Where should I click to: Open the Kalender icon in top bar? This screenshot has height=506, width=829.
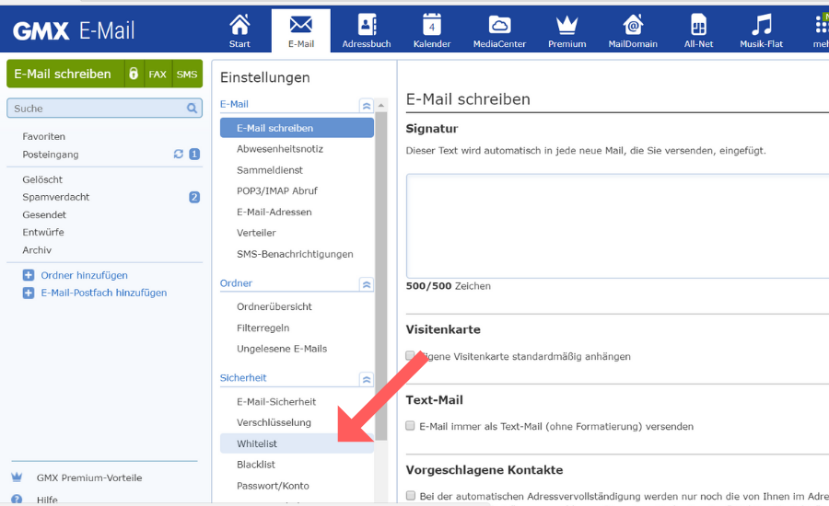click(x=431, y=26)
